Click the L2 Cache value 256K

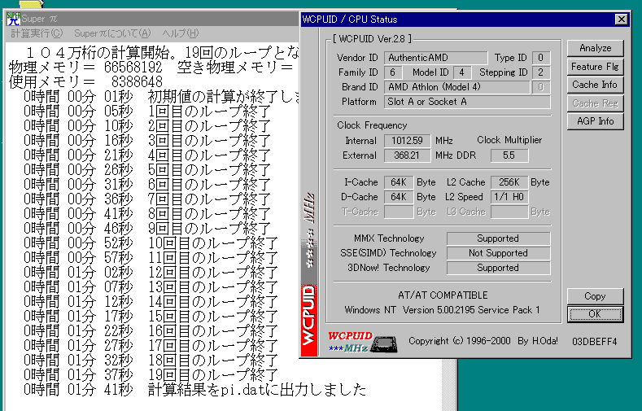click(x=509, y=182)
